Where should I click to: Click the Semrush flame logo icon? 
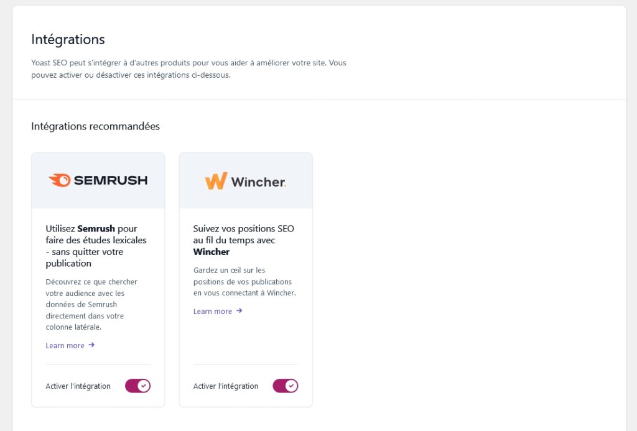(59, 180)
